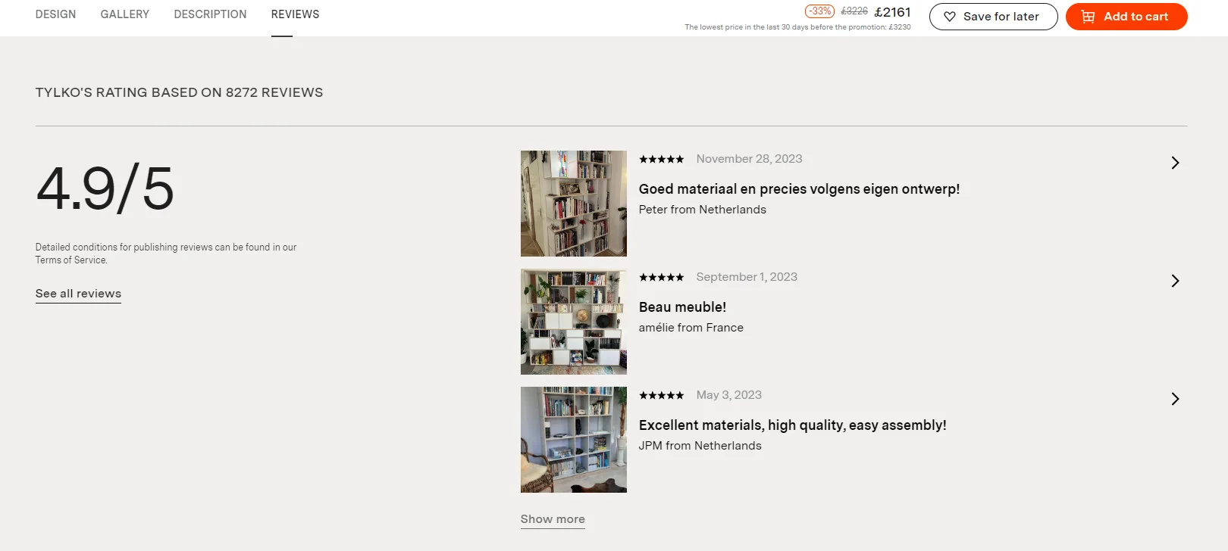This screenshot has height=551, width=1228.
Task: Click the heart icon in Save for later
Action: click(x=949, y=17)
